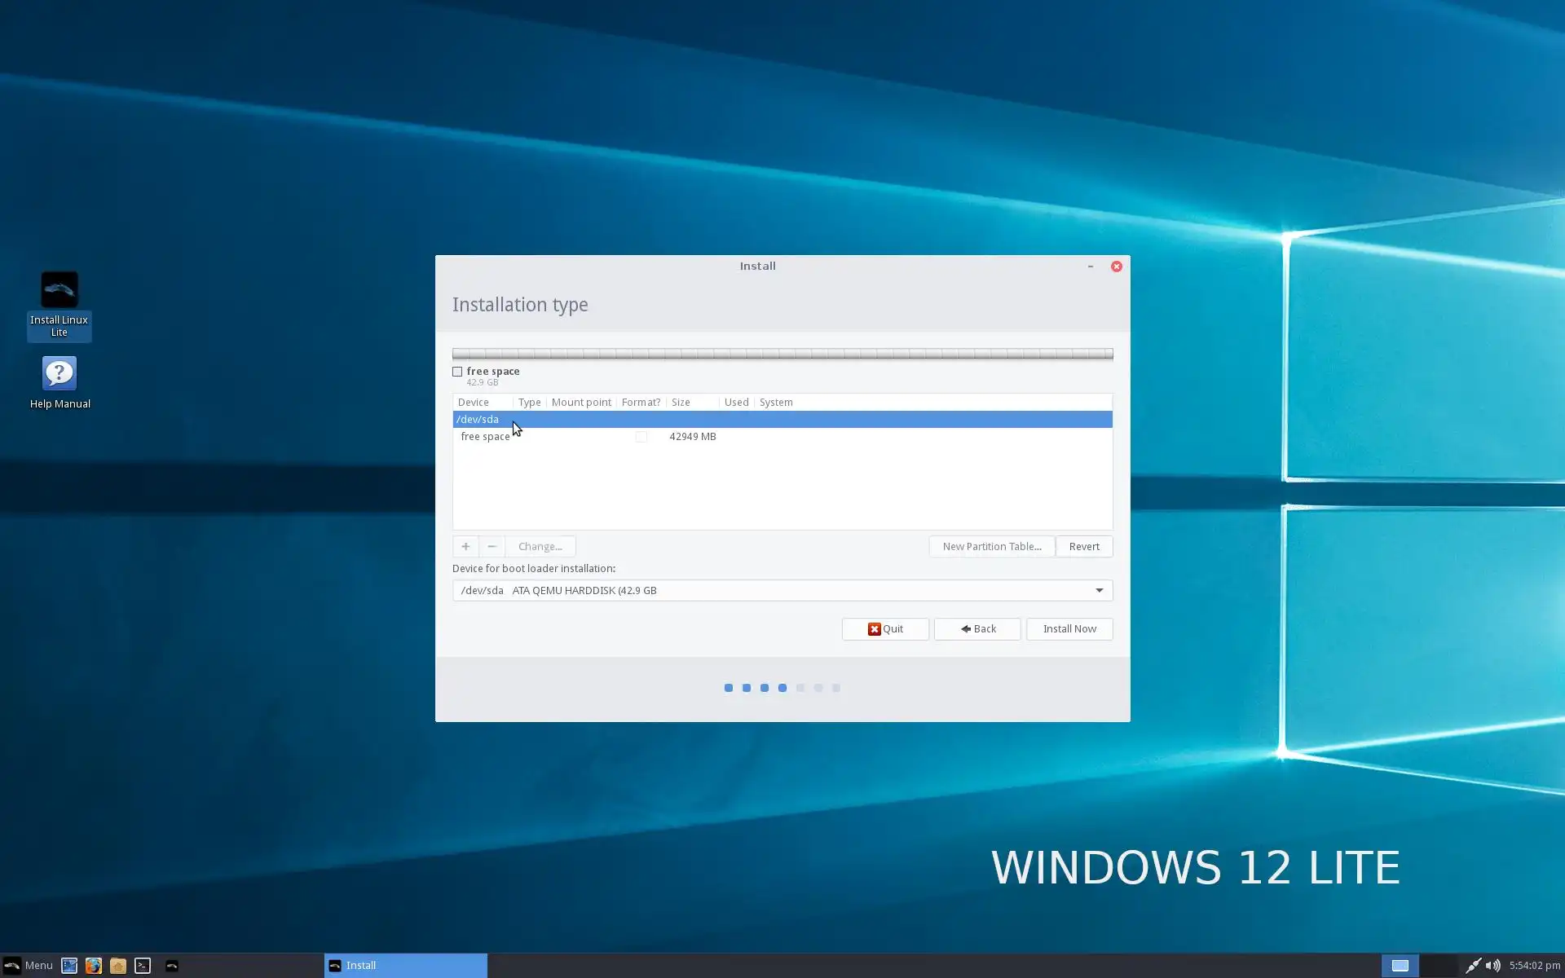The image size is (1565, 978).
Task: Click the Install window taskbar entry
Action: point(405,966)
